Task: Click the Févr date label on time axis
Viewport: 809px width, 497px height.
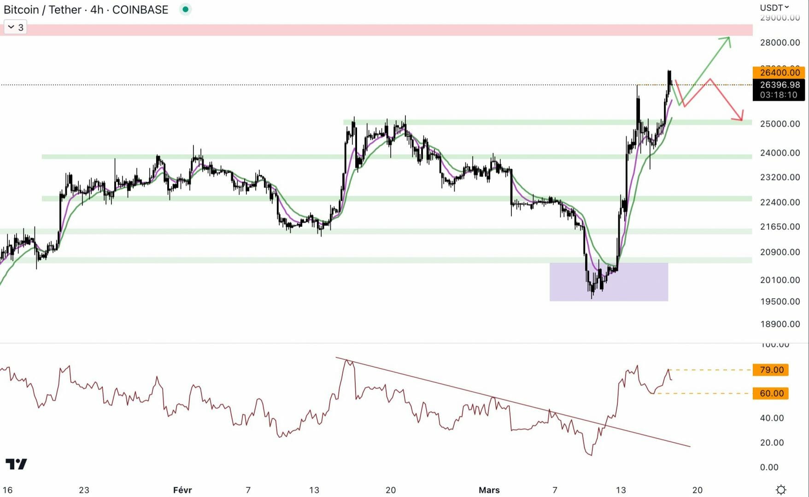Action: 182,490
